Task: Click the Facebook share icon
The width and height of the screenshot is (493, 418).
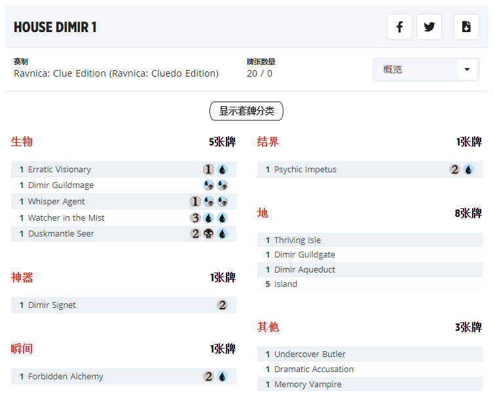Action: point(399,27)
